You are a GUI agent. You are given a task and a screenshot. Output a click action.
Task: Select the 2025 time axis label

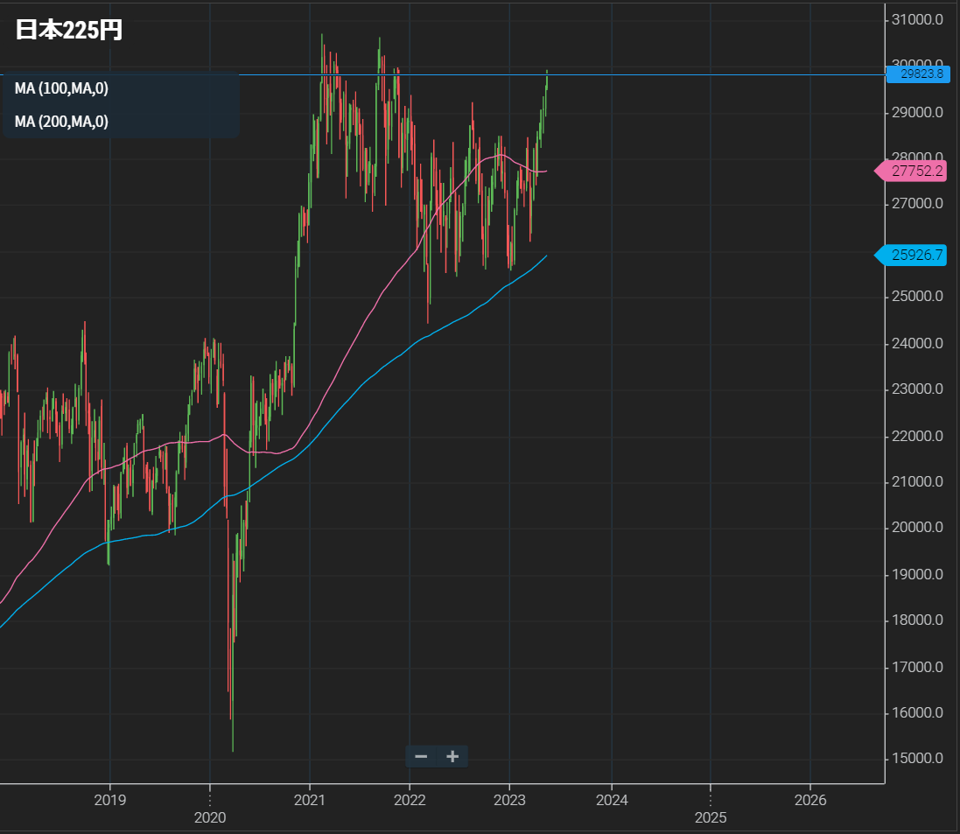pyautogui.click(x=711, y=817)
